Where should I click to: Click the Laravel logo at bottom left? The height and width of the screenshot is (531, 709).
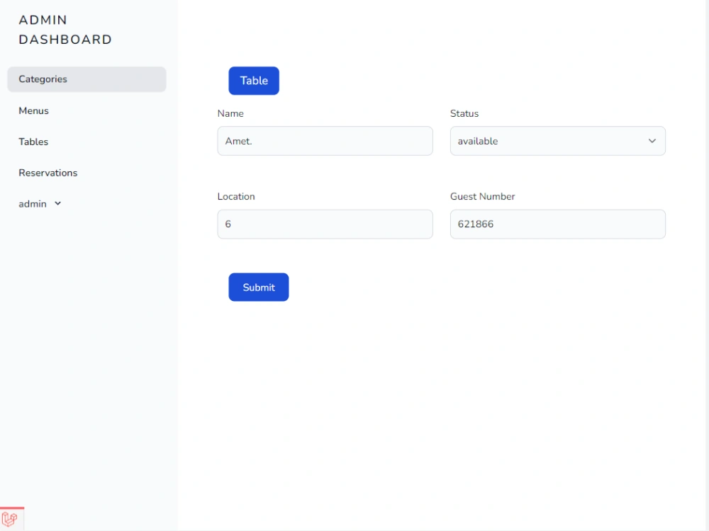(x=10, y=517)
